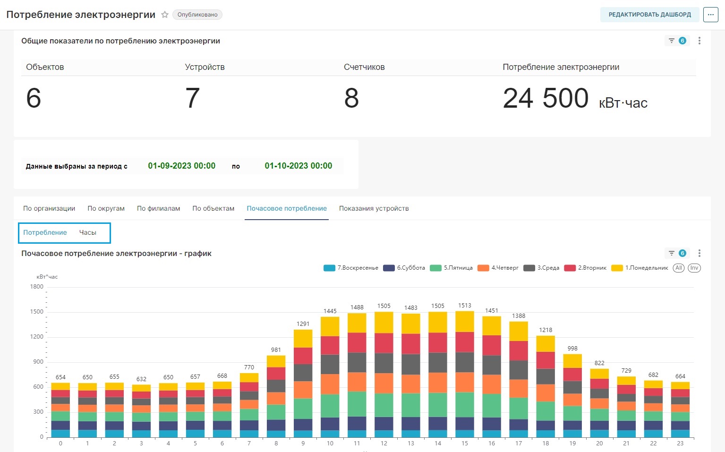Open Показания устройств tab
Image resolution: width=725 pixels, height=452 pixels.
(x=374, y=208)
